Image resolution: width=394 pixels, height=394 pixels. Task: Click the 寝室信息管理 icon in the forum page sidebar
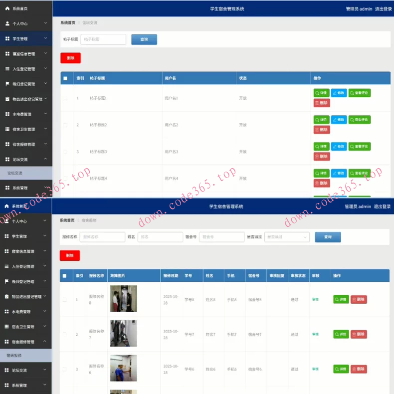click(7, 54)
